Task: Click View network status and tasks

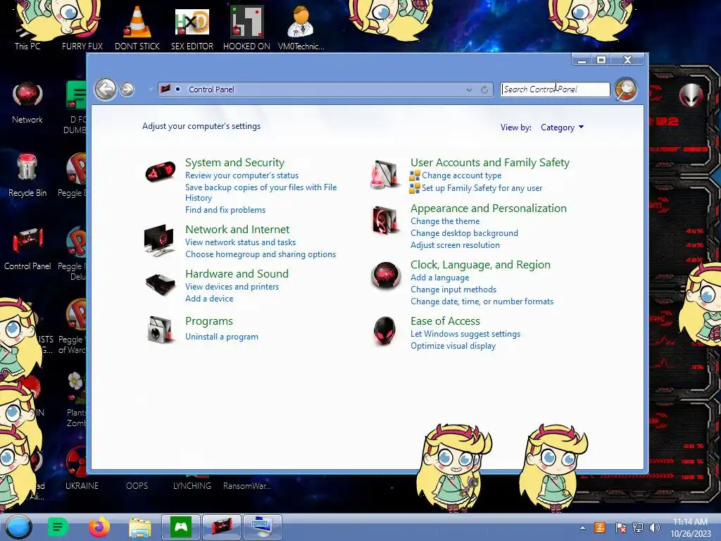Action: [x=241, y=242]
